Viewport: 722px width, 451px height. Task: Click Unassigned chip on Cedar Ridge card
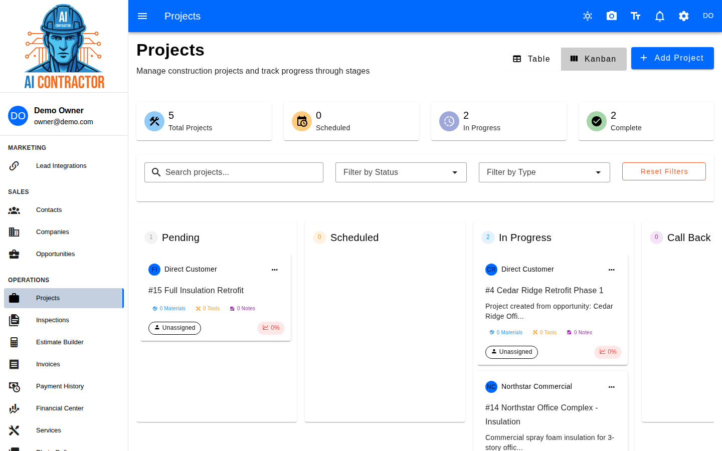pos(511,352)
